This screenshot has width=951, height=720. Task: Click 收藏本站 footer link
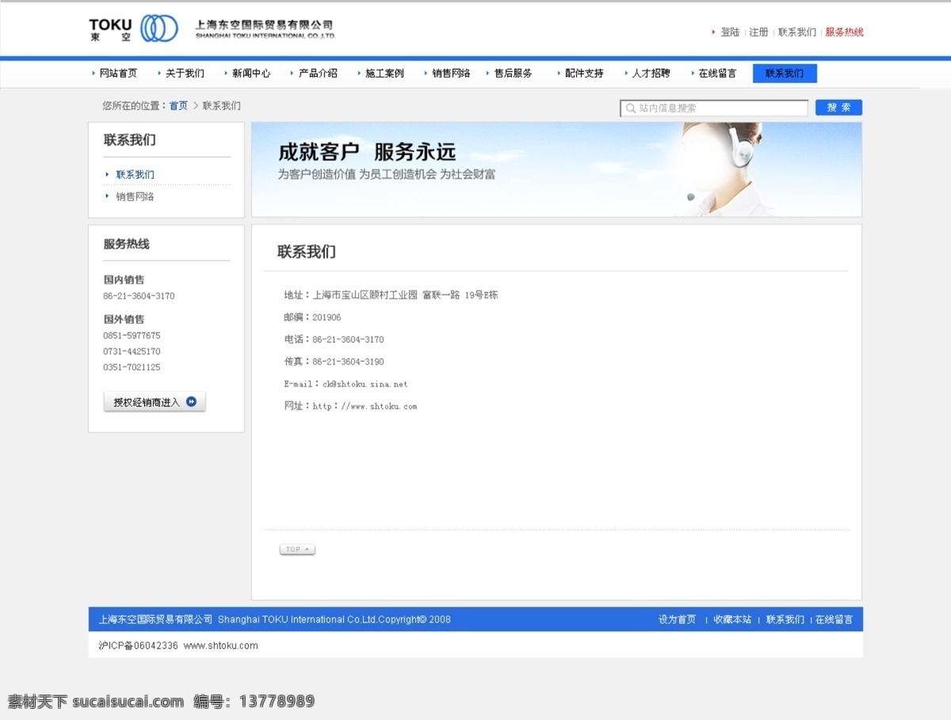tap(732, 620)
